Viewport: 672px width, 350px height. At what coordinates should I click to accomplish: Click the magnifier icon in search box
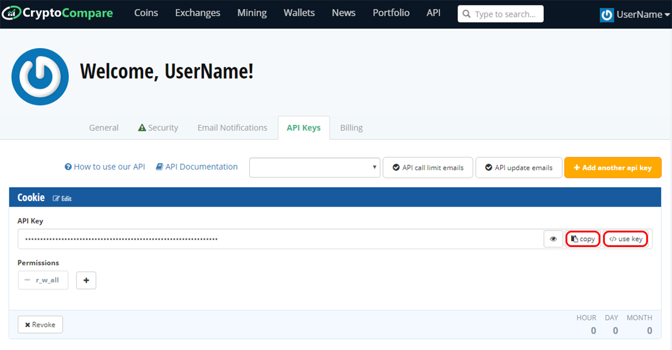click(466, 14)
